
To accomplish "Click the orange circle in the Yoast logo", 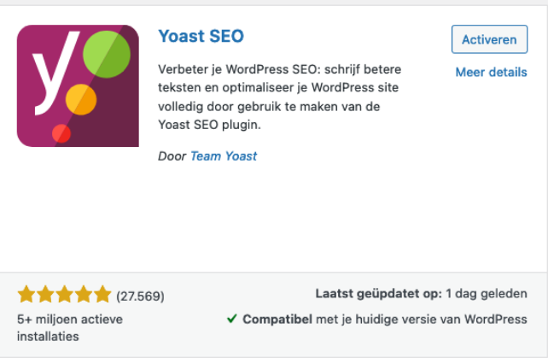I will 81,99.
